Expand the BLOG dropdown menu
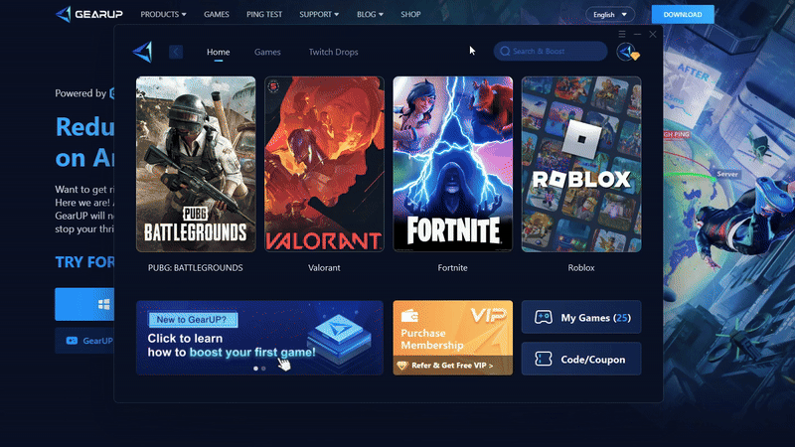Viewport: 795px width, 447px height. pos(370,14)
